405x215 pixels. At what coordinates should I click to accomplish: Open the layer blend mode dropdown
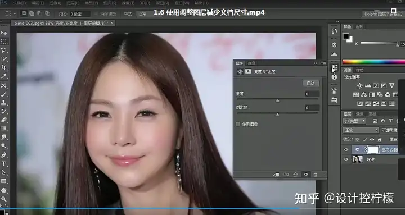pos(361,130)
